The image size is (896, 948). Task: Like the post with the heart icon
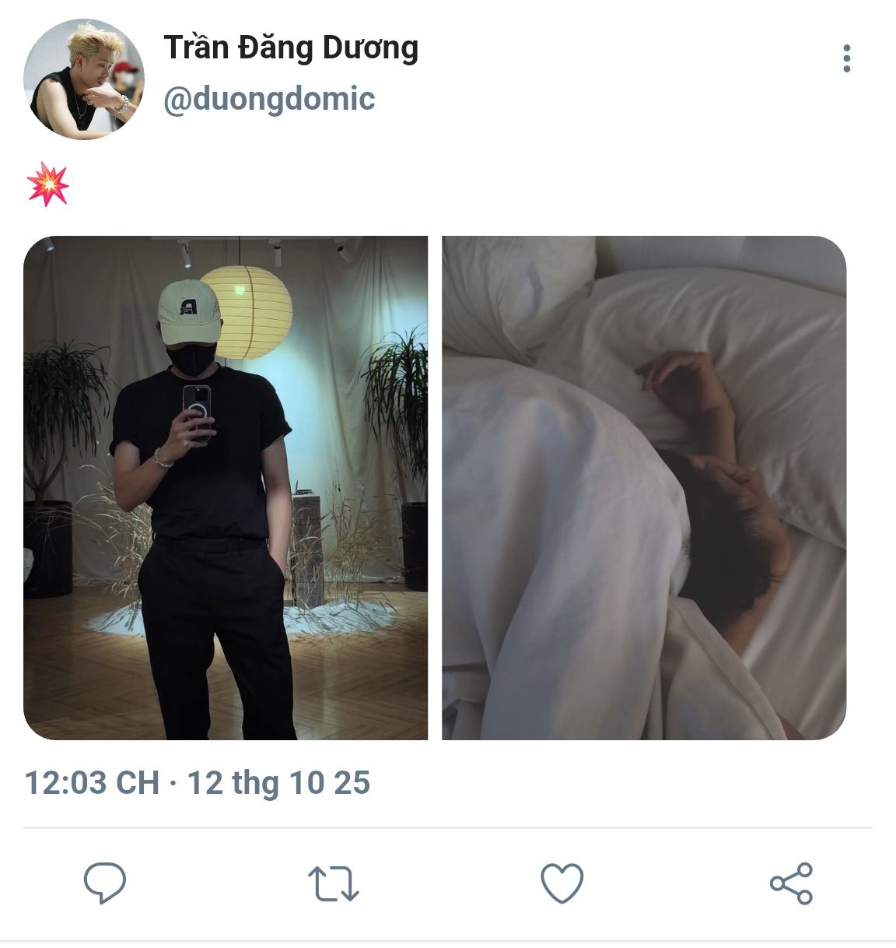tap(562, 883)
